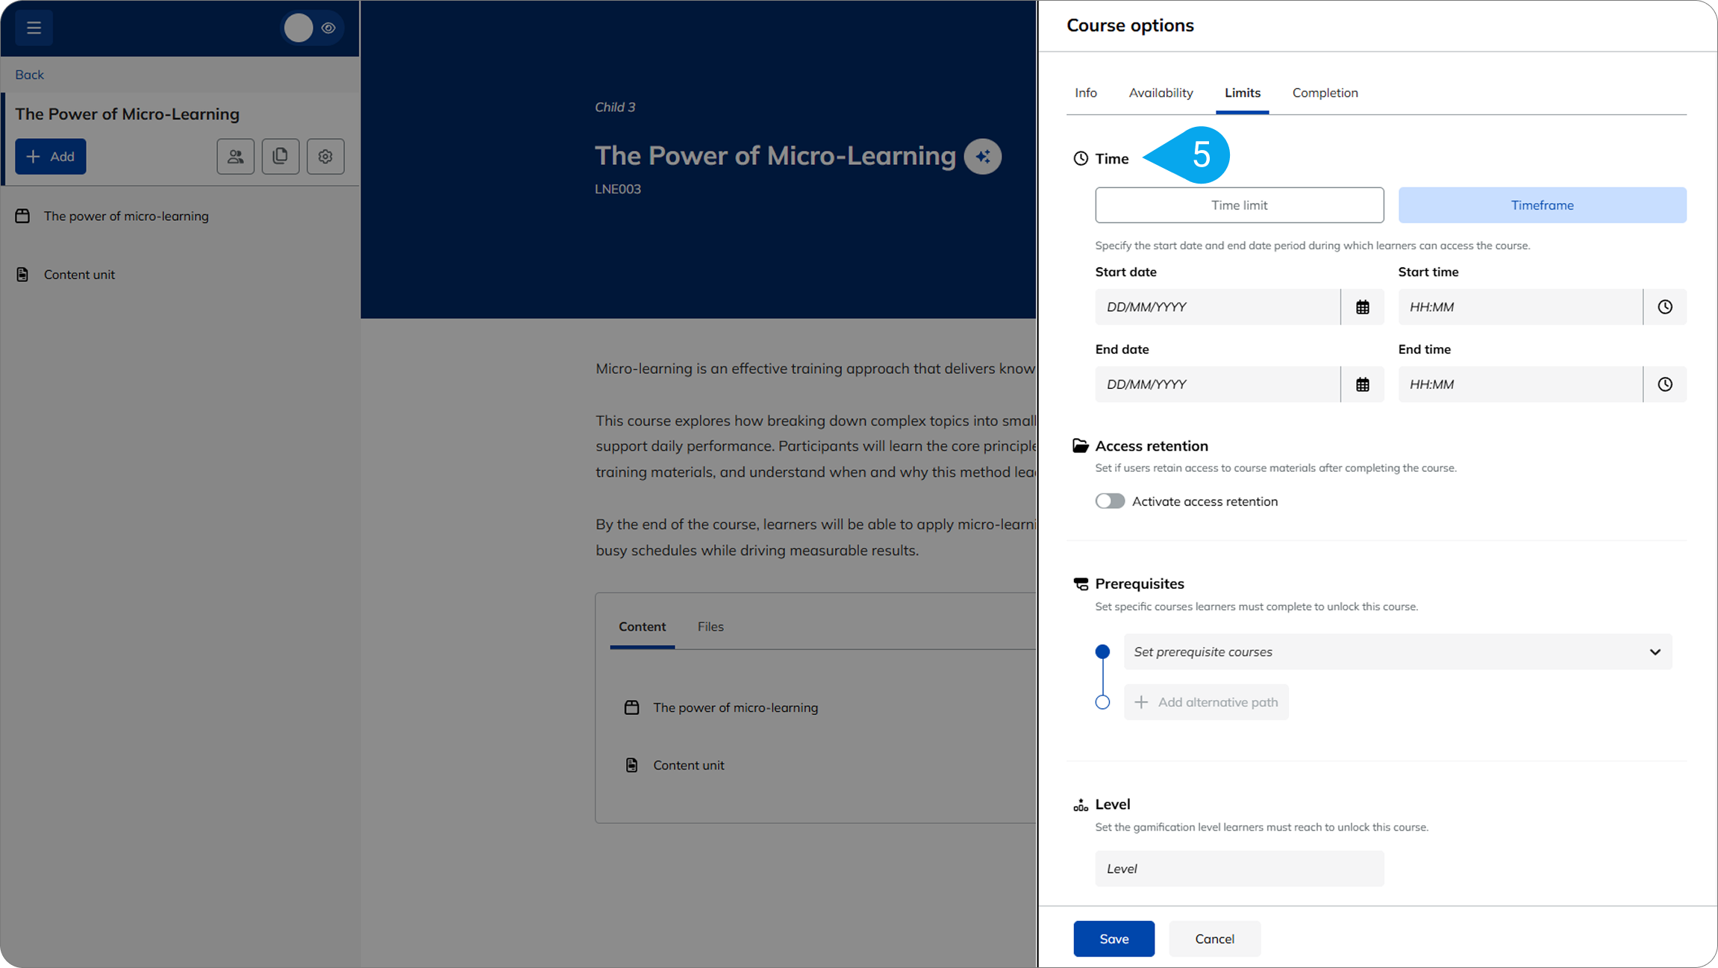The image size is (1718, 968).
Task: Click the Add button in sidebar
Action: click(x=51, y=157)
